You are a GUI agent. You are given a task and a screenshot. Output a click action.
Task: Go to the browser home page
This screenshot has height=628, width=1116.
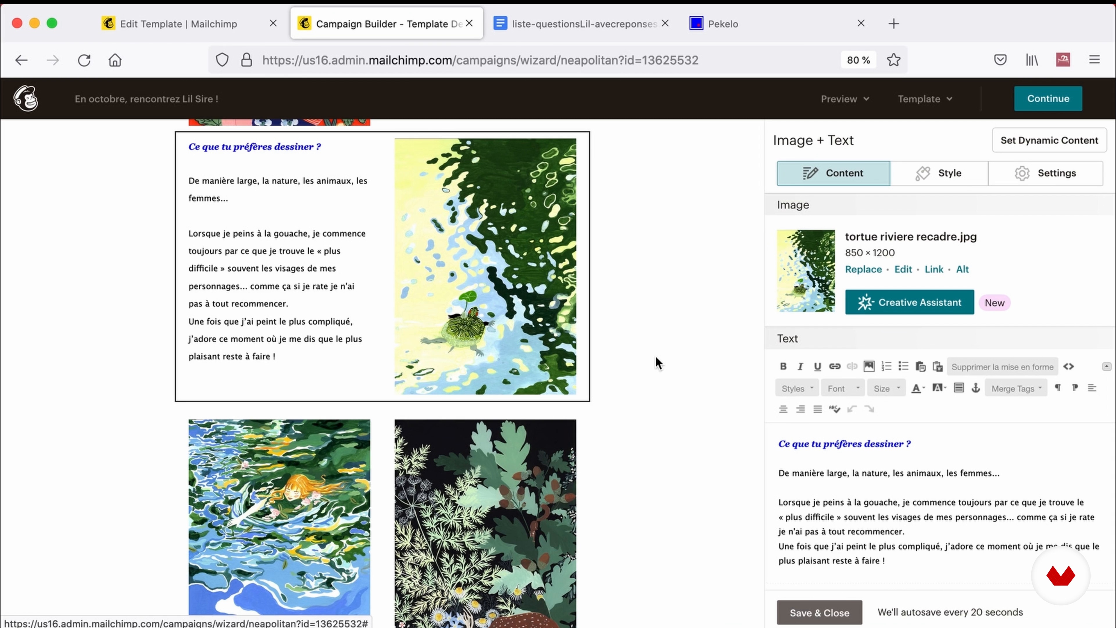click(115, 60)
